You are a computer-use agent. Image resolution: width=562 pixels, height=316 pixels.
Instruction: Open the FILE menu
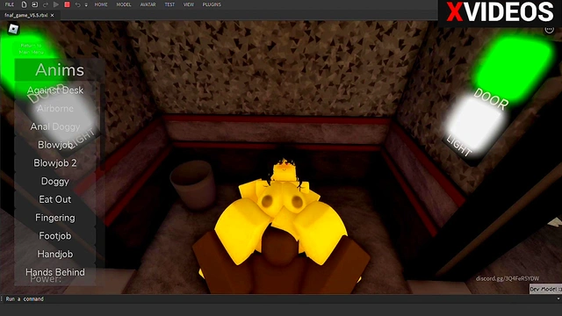click(10, 4)
